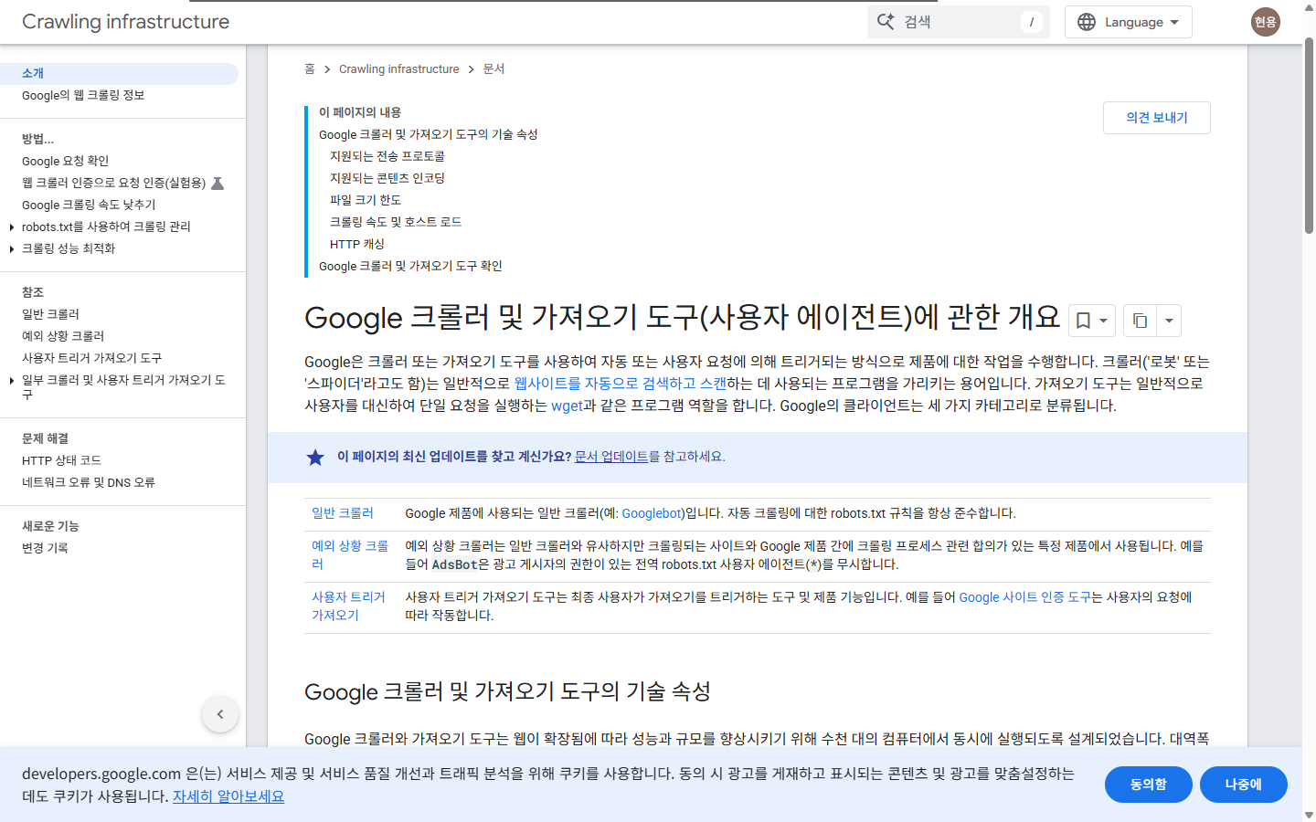Open '예외 상황 크롤러' sidebar item

pyautogui.click(x=63, y=336)
